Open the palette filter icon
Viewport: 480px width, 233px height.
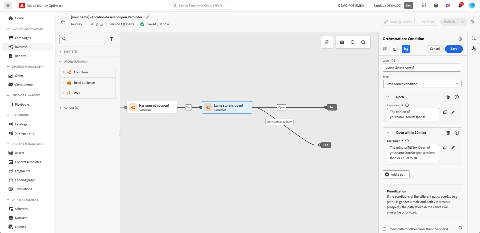[112, 39]
